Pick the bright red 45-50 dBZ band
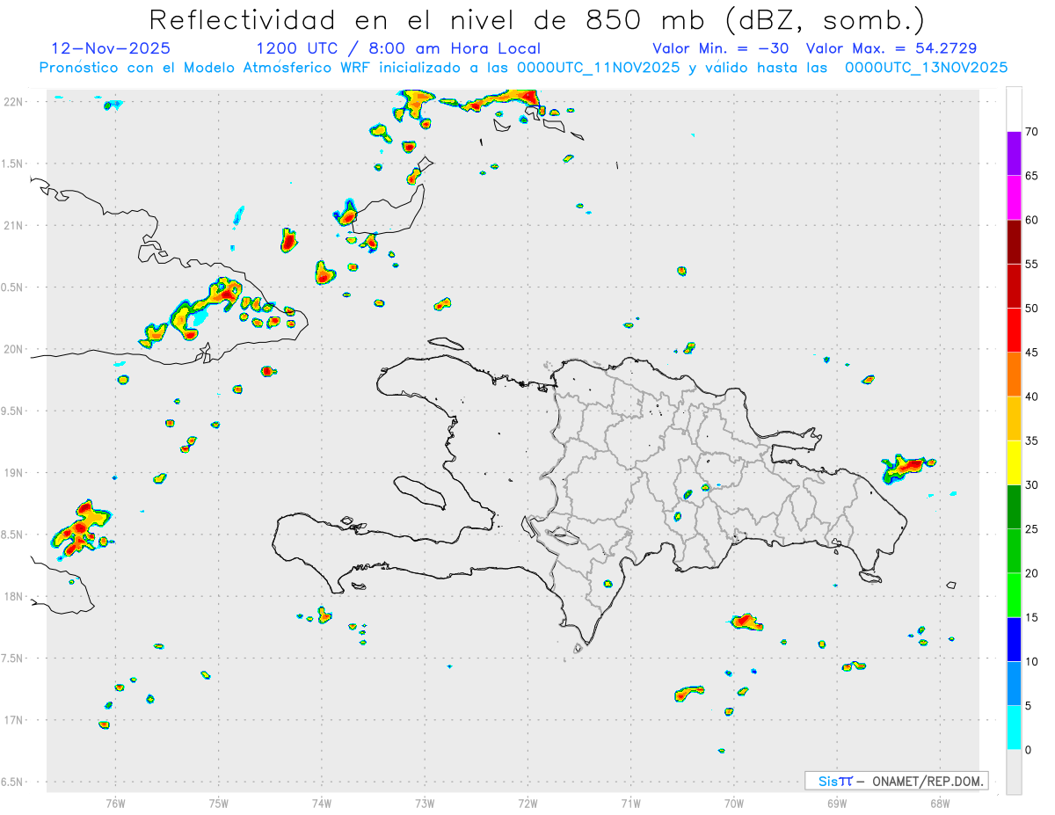 [1014, 330]
